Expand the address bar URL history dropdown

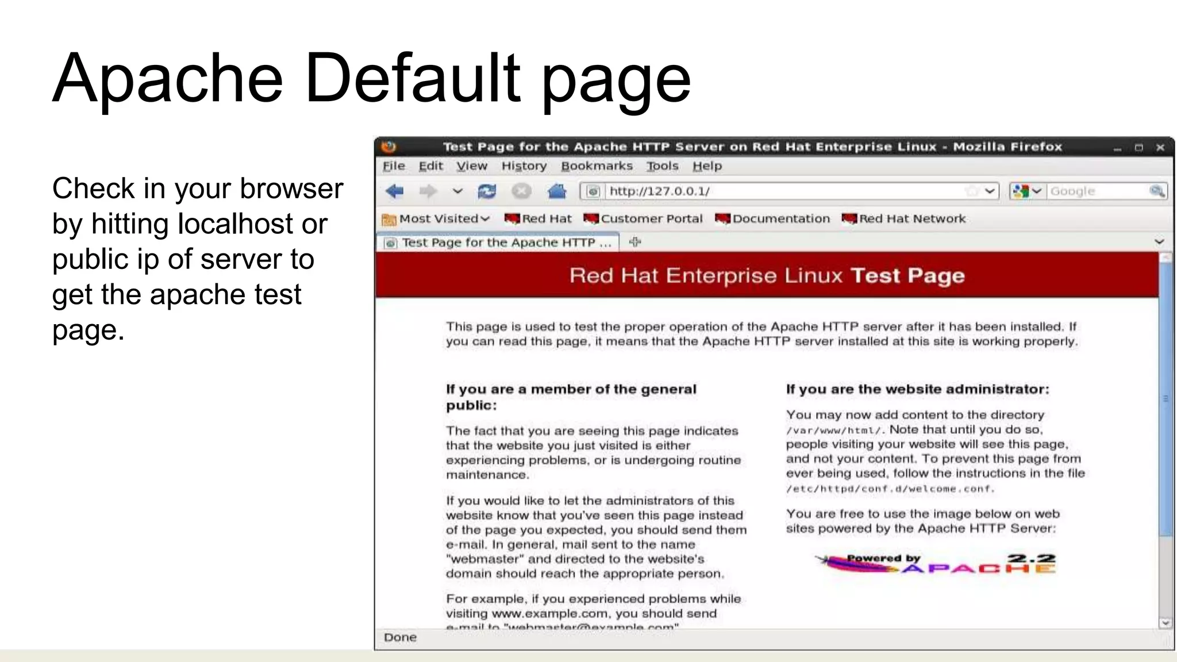pyautogui.click(x=990, y=191)
